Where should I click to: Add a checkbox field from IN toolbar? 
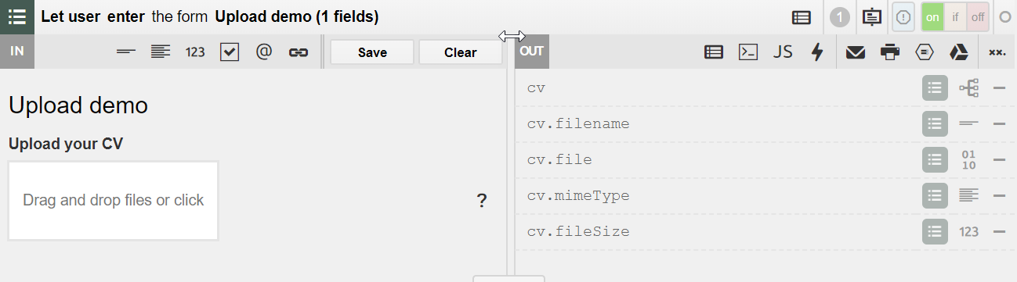coord(229,52)
